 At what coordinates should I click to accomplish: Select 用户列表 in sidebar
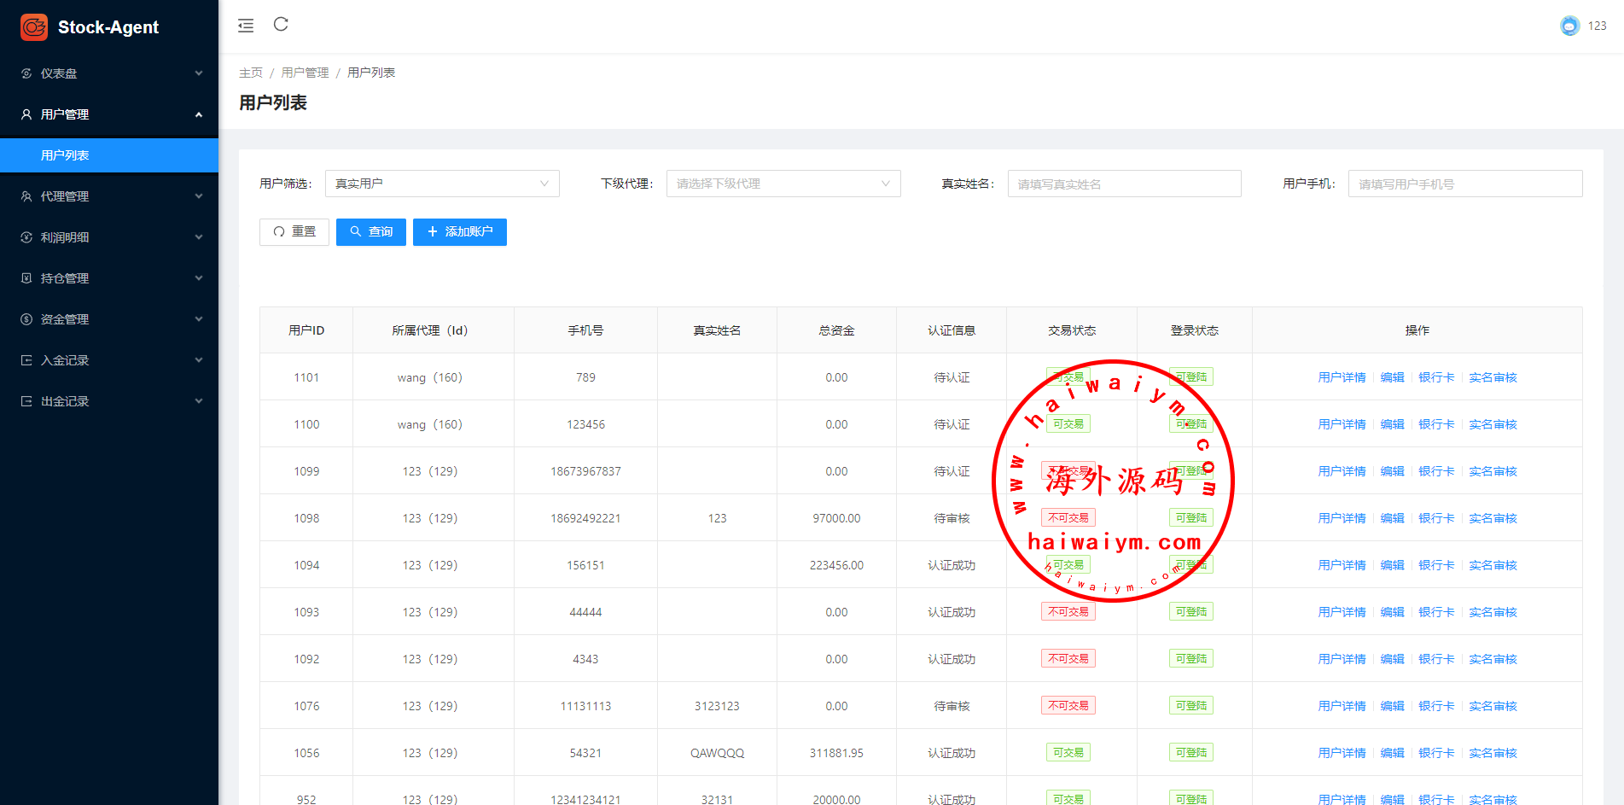(x=65, y=155)
